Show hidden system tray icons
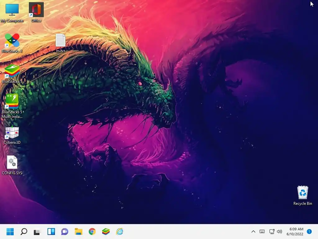Image resolution: width=318 pixels, height=239 pixels. [x=253, y=232]
